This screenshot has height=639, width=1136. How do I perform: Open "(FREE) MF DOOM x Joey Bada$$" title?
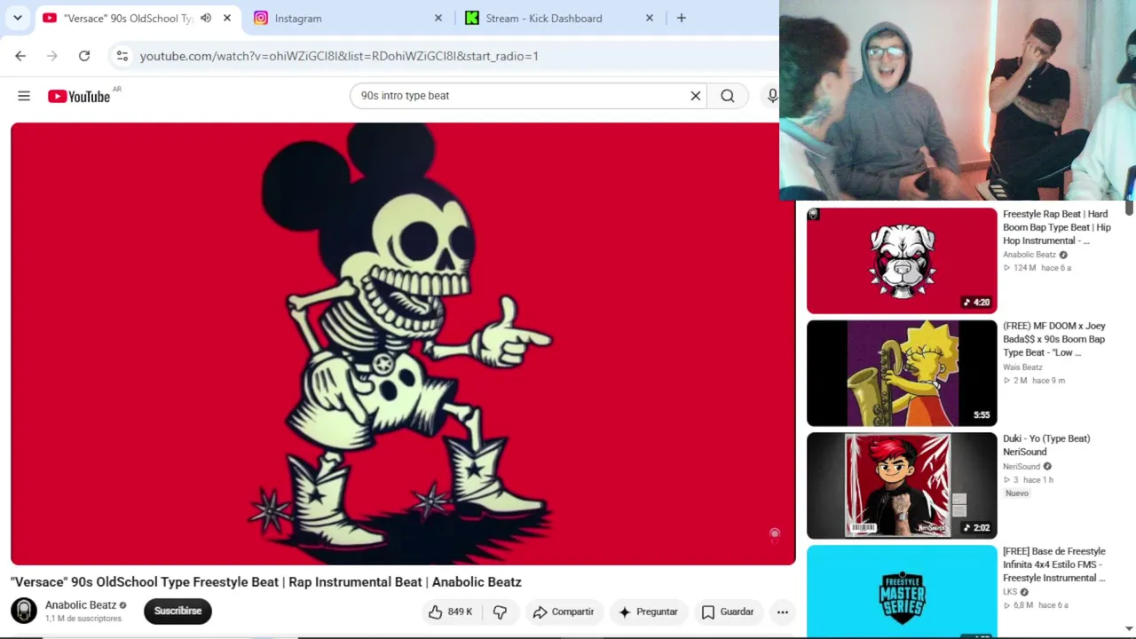coord(1054,339)
